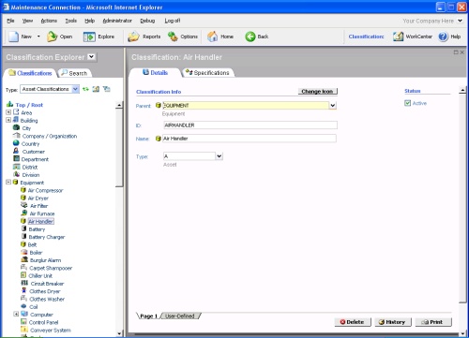The width and height of the screenshot is (469, 338).
Task: Click the New document icon in toolbar
Action: [13, 37]
